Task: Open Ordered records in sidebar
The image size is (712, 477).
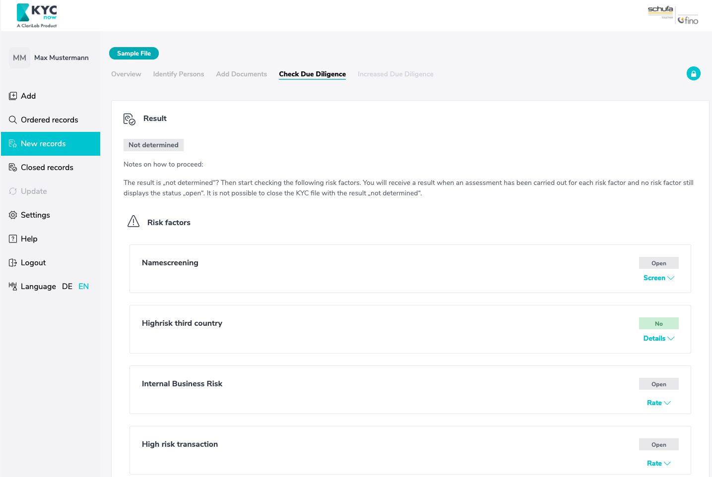Action: coord(51,119)
